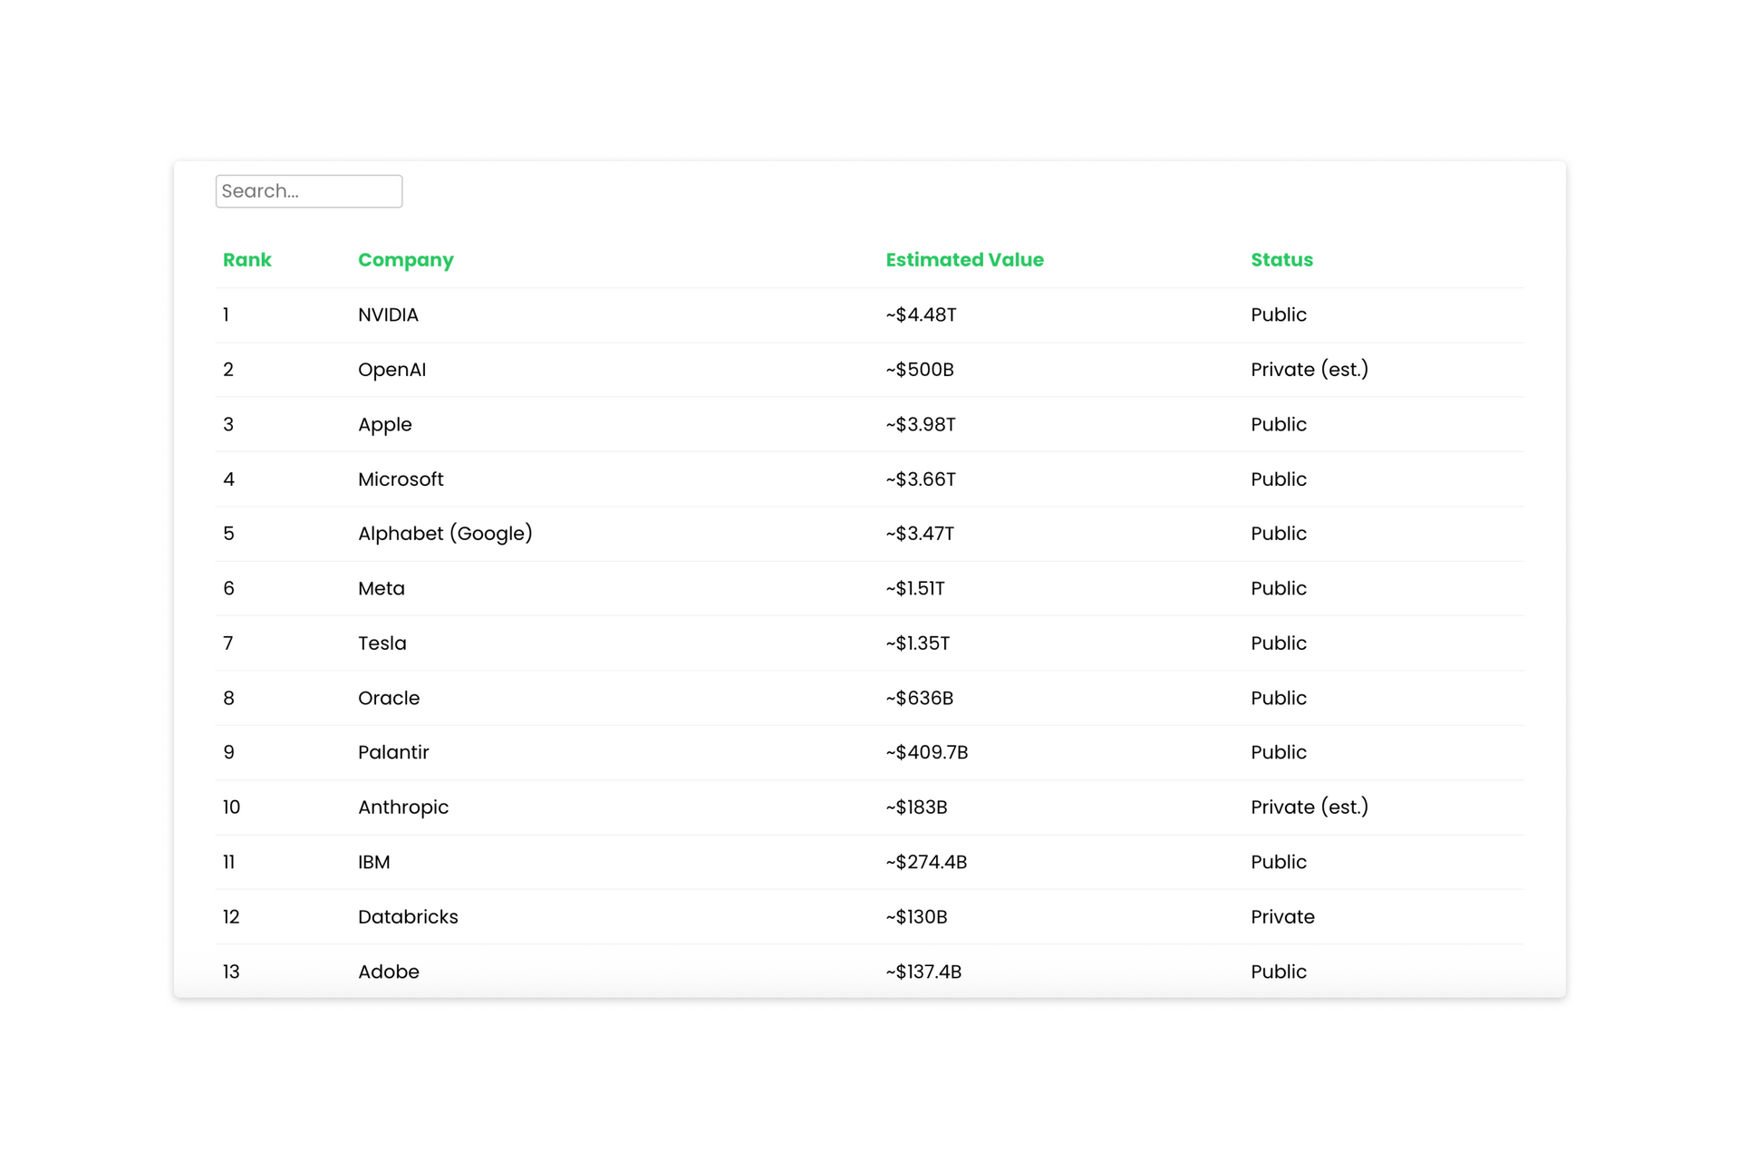Select the Databricks row
This screenshot has height=1160, width=1740.
634,916
